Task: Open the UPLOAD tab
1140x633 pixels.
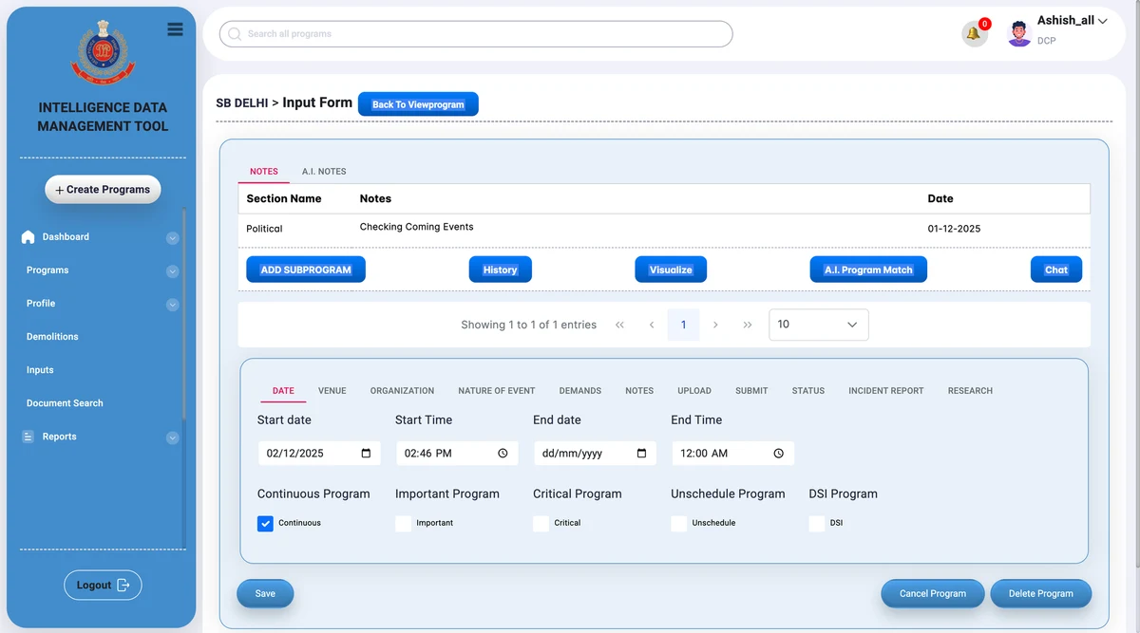Action: (x=694, y=391)
